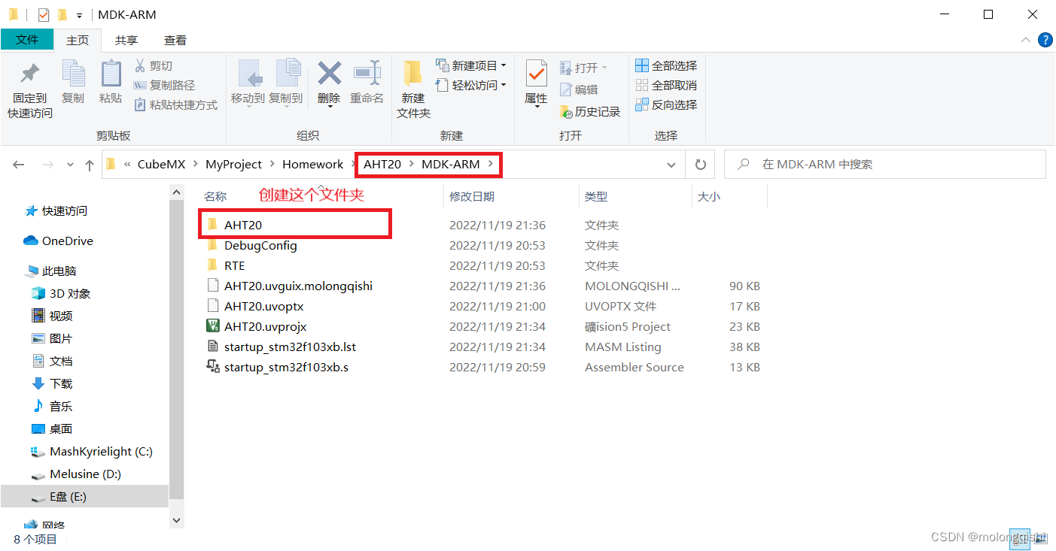The image size is (1056, 551).
Task: Open Easy access (轻松访问) dropdown
Action: [471, 86]
